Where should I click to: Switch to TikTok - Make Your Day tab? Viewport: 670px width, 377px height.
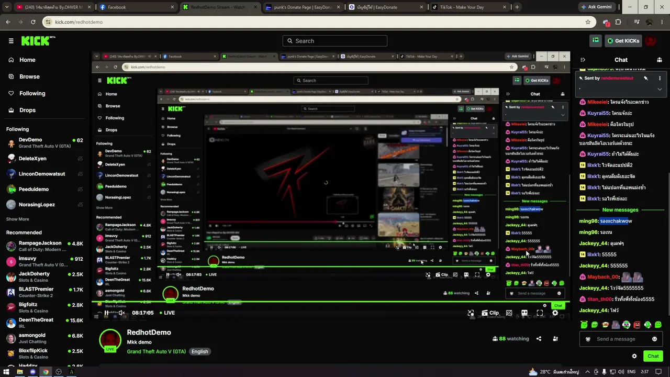(x=468, y=7)
